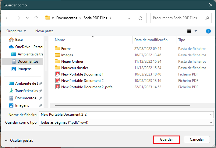Open the Organizar menu
Image resolution: width=216 pixels, height=148 pixels.
pyautogui.click(x=16, y=31)
